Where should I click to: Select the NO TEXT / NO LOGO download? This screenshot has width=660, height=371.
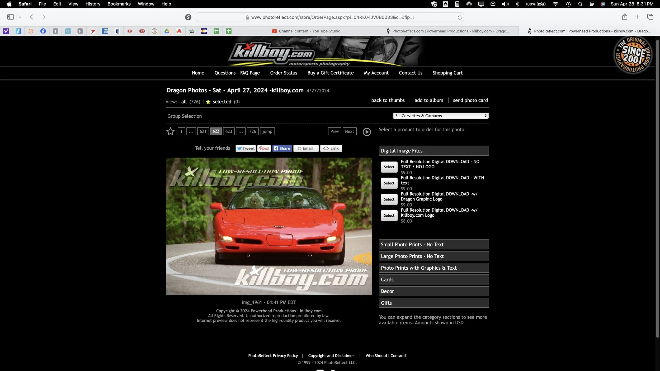click(389, 167)
